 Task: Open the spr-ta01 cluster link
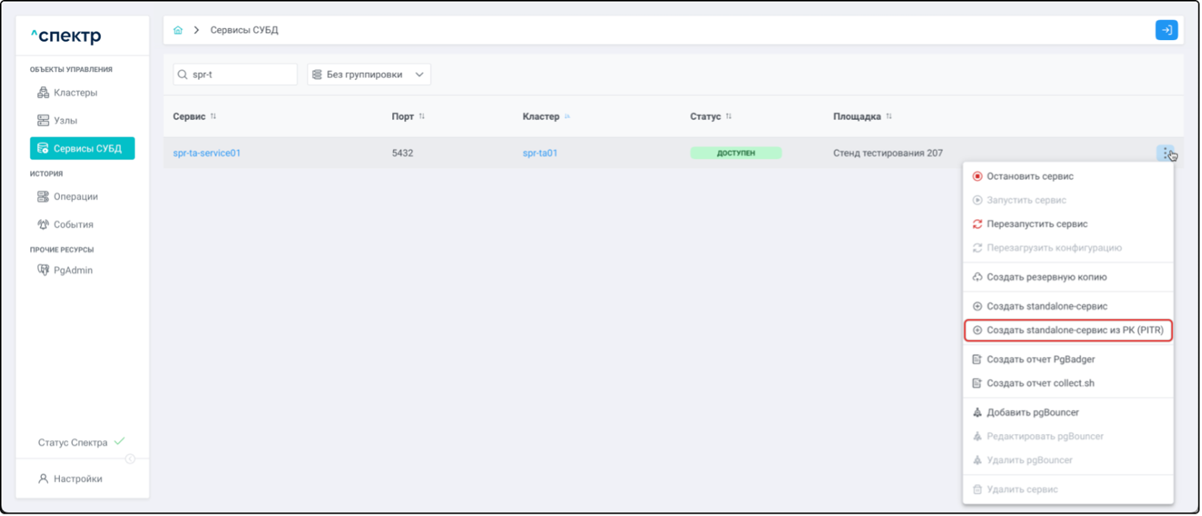(540, 153)
